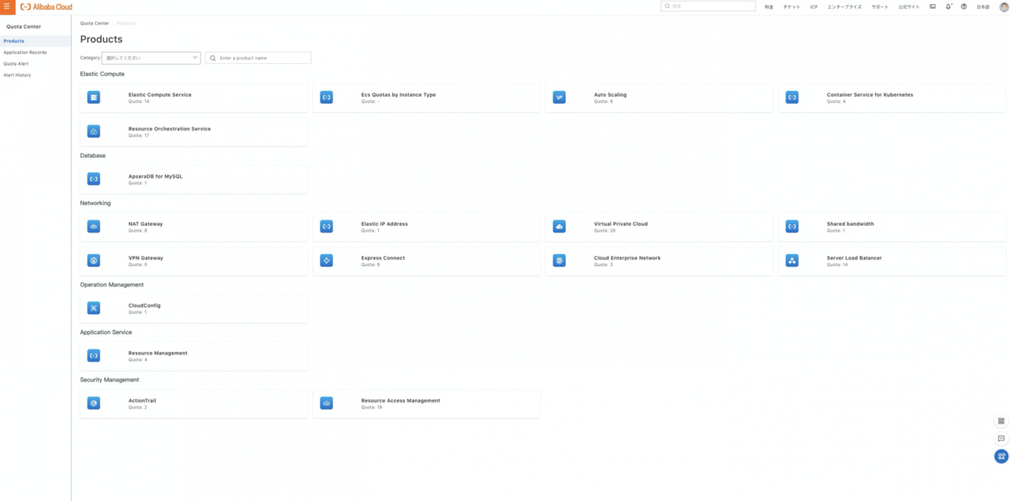Open QR code floating button
This screenshot has width=1010, height=501.
pyautogui.click(x=1001, y=421)
